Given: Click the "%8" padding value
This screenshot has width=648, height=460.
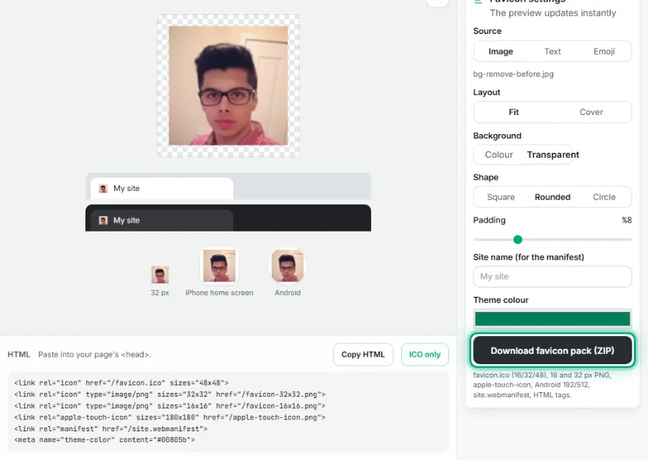Looking at the screenshot, I should [x=627, y=220].
